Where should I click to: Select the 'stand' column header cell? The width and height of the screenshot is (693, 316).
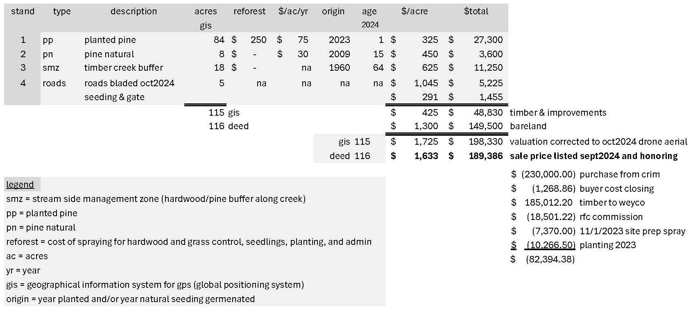pos(23,11)
